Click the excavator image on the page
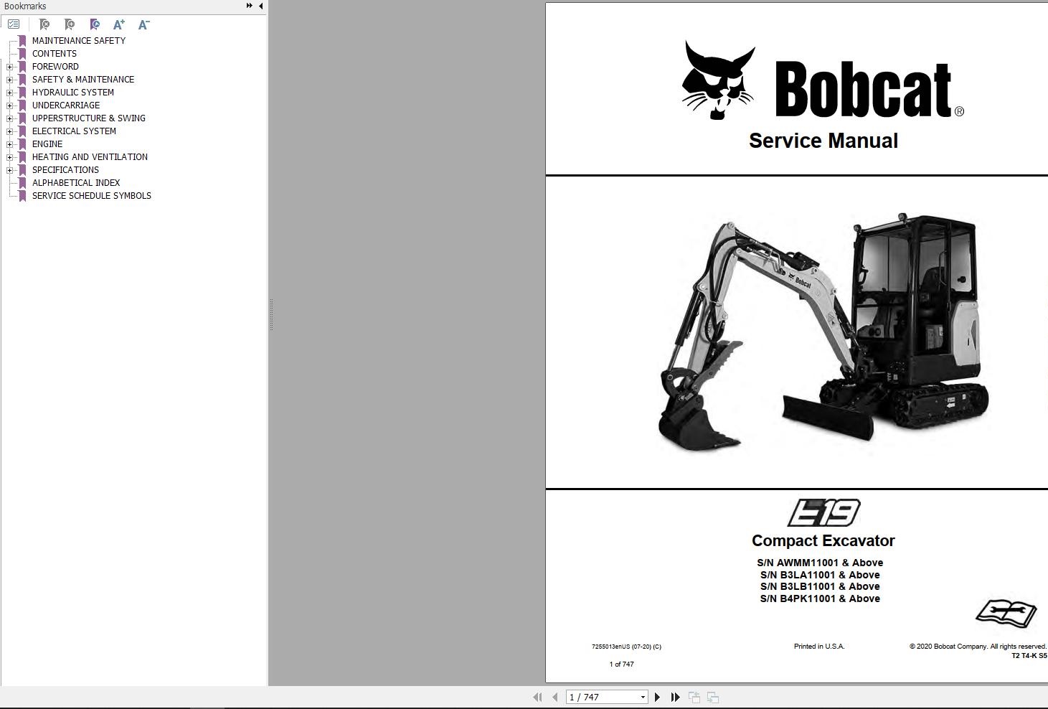Image resolution: width=1048 pixels, height=709 pixels. tap(823, 331)
